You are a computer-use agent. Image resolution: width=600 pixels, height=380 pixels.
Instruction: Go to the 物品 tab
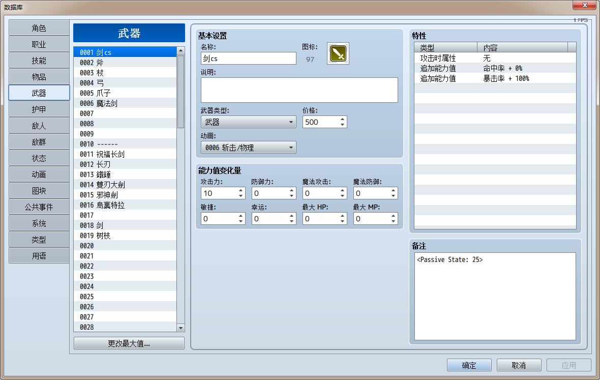click(x=39, y=77)
